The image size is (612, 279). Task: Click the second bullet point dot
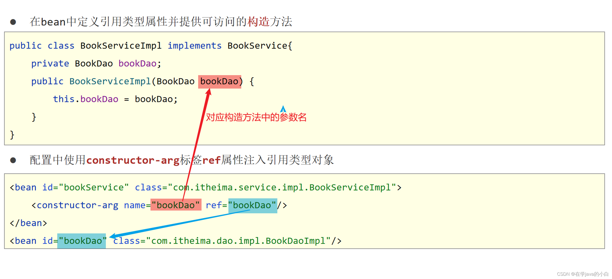pos(13,160)
